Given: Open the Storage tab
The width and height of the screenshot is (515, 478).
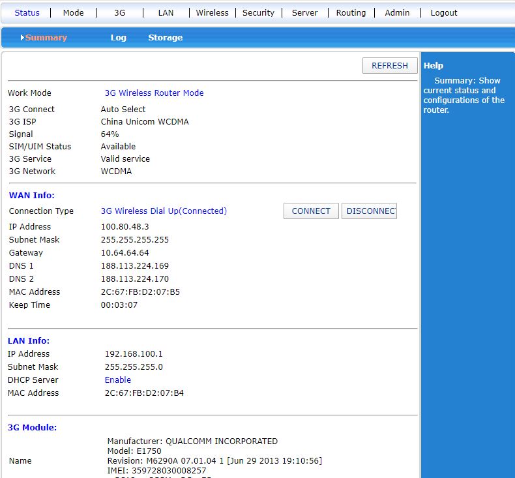Looking at the screenshot, I should click(x=165, y=38).
